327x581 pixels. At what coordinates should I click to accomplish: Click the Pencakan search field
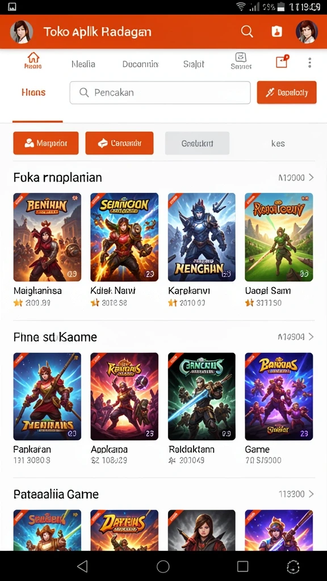[x=160, y=92]
